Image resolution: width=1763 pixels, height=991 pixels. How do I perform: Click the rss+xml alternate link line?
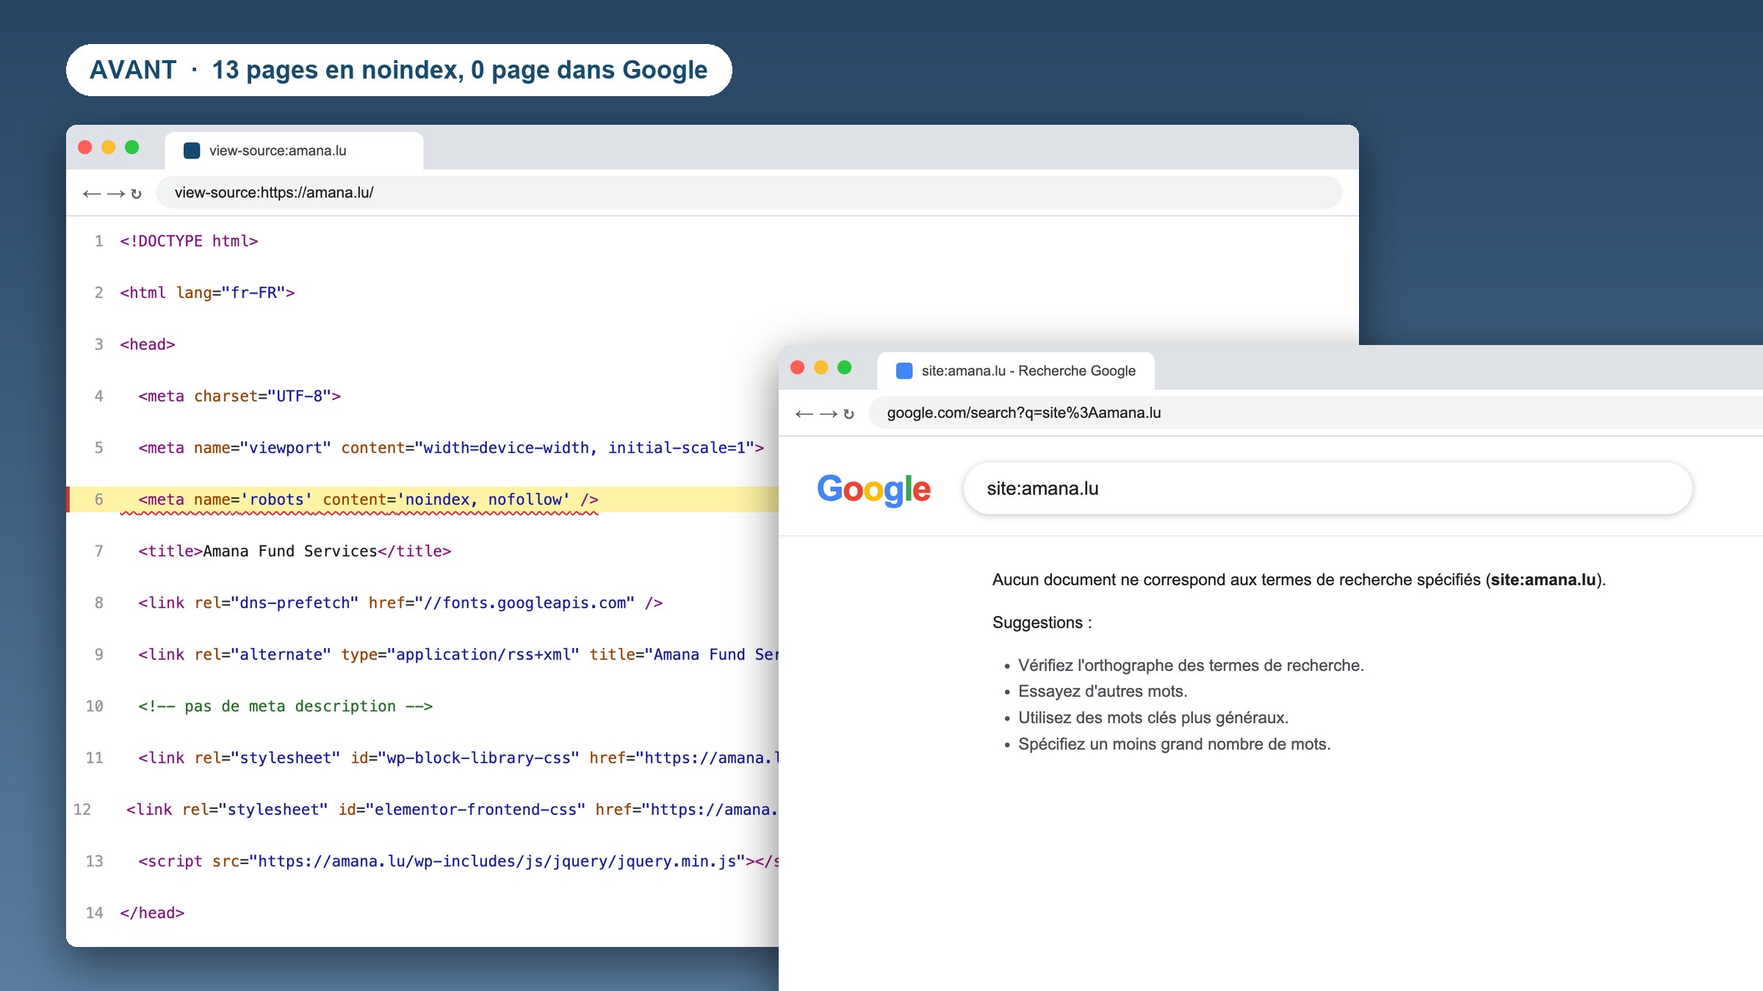(458, 655)
